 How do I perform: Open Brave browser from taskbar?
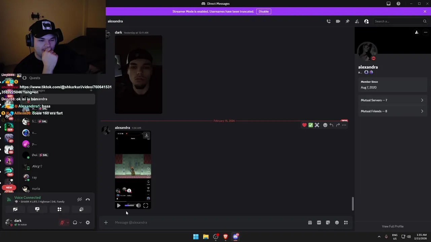click(226, 237)
